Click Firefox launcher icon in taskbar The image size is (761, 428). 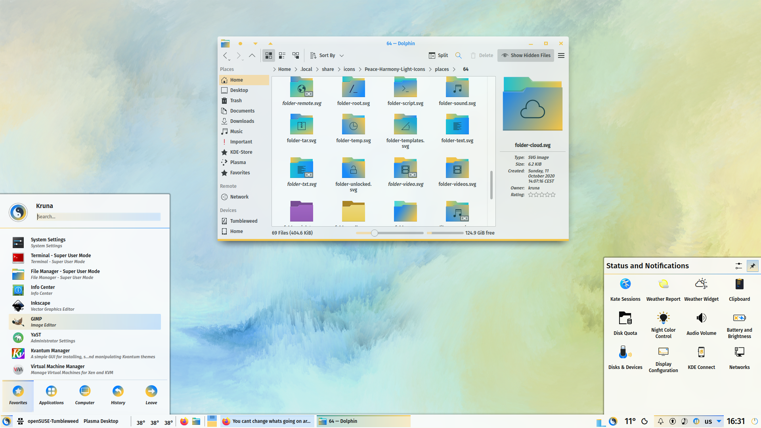[184, 421]
